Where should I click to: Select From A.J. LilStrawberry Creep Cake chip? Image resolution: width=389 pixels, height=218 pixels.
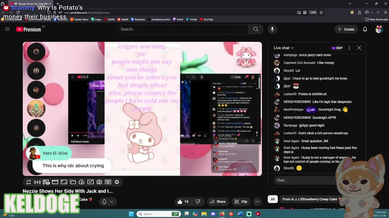pos(310,199)
